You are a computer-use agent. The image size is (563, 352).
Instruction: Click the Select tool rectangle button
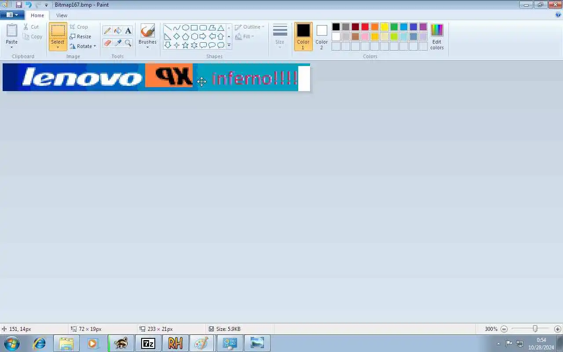point(58,30)
